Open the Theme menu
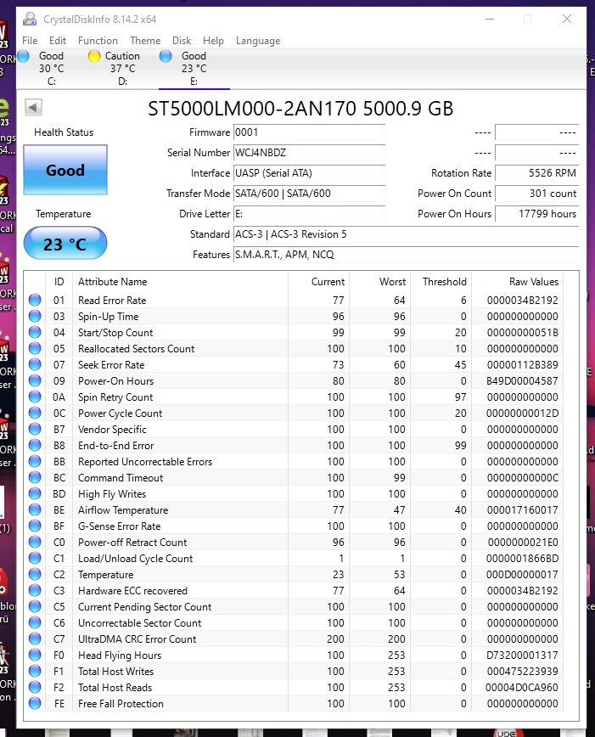The width and height of the screenshot is (595, 737). [145, 41]
